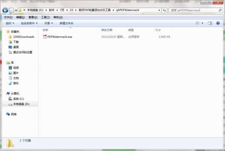Click the 桌面 monitor icon
This screenshot has height=151, width=225.
(10, 47)
